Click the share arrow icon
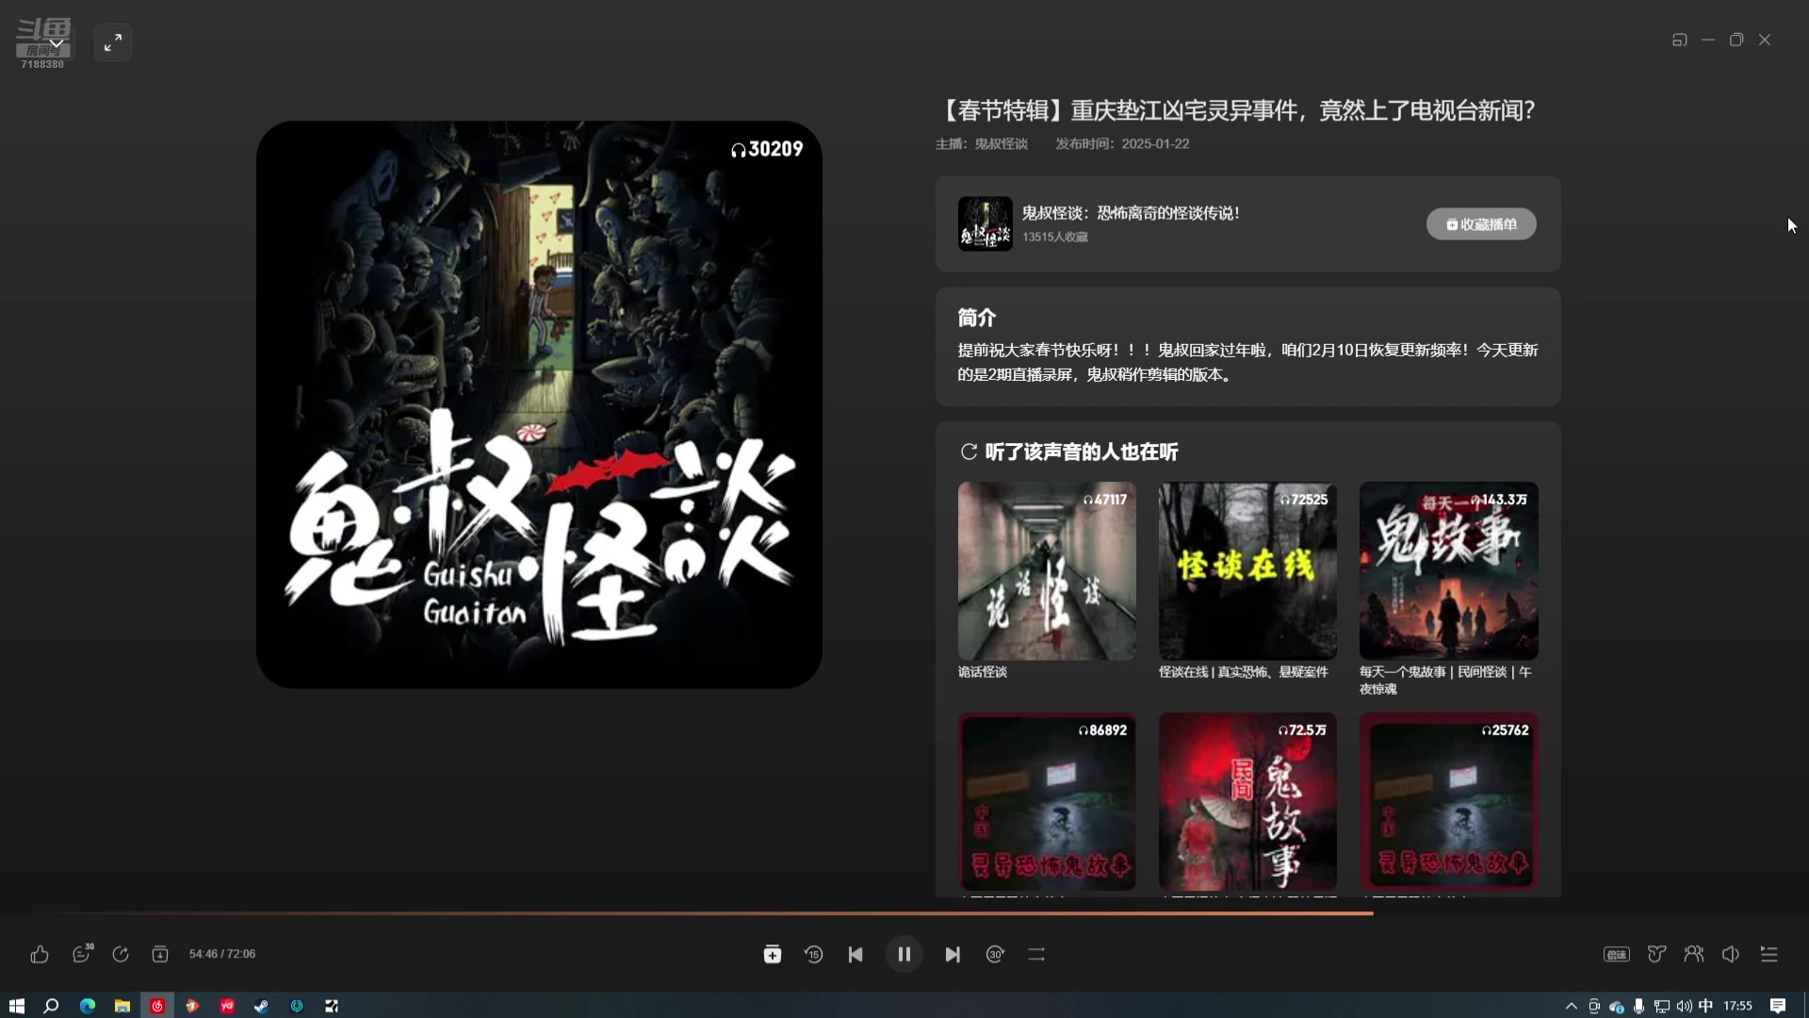 pyautogui.click(x=121, y=954)
